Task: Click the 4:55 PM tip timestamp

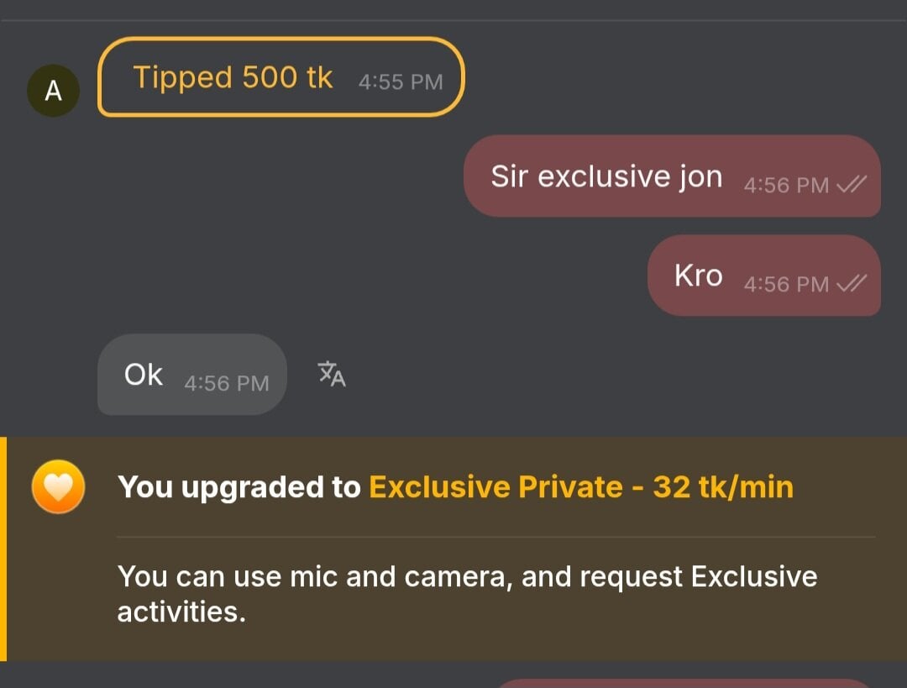Action: 400,82
